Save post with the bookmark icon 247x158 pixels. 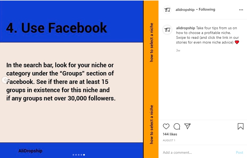coord(240,126)
